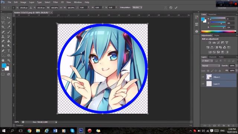The image size is (238, 134).
Task: Select the History Brush tool
Action: (9, 36)
